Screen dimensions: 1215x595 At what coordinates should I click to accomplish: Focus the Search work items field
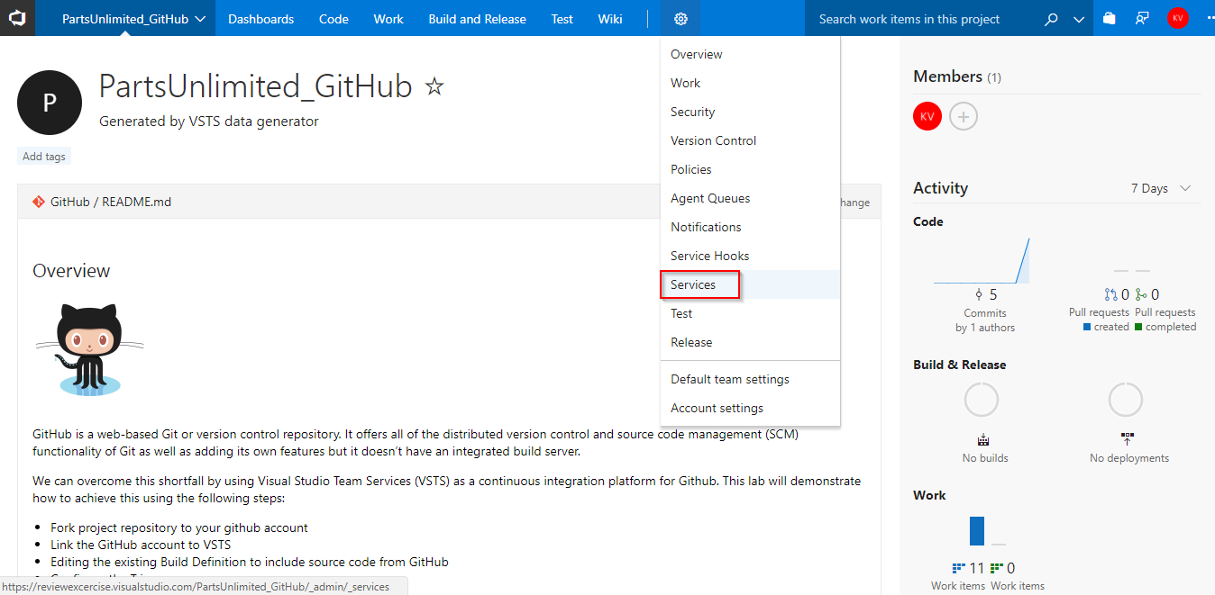(x=919, y=19)
